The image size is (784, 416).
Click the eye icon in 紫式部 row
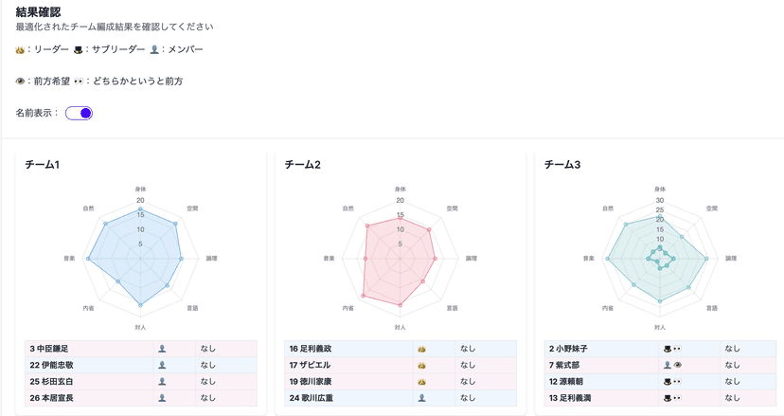[x=677, y=365]
